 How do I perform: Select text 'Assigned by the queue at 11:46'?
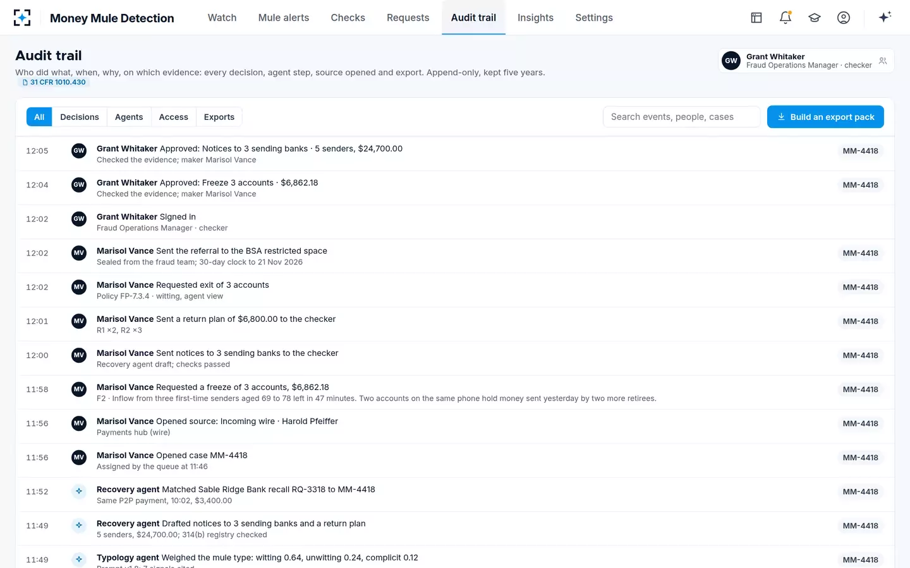pyautogui.click(x=152, y=467)
